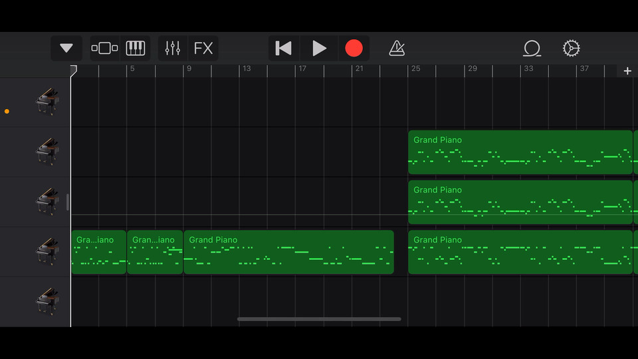Tap the track header resize handle
Image resolution: width=638 pixels, height=359 pixels.
pos(68,202)
